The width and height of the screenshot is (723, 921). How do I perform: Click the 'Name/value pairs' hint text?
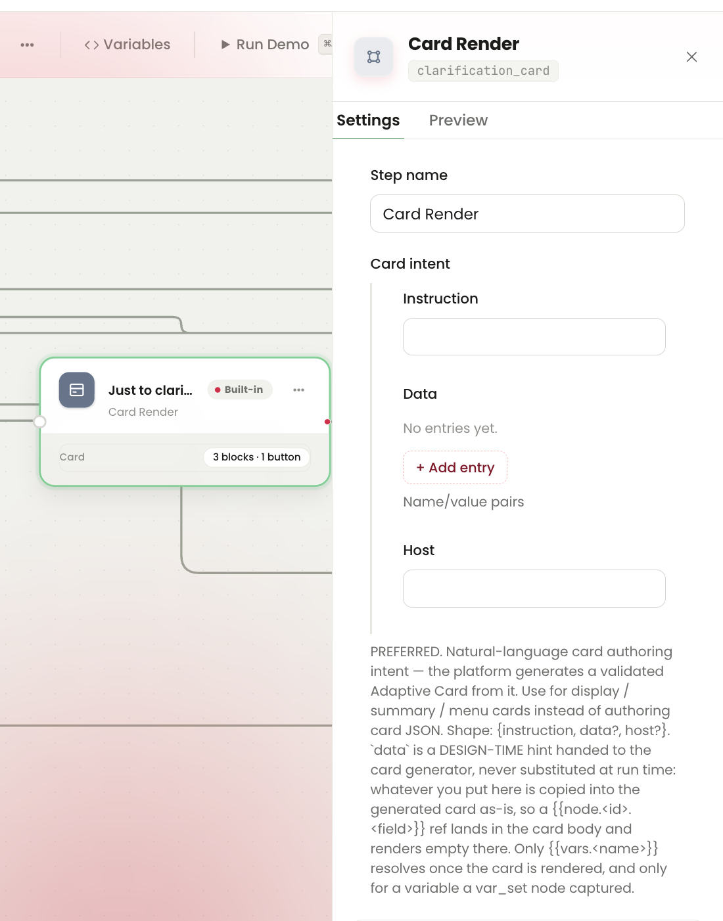tap(463, 502)
